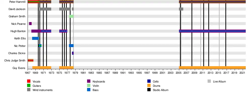The height and width of the screenshot is (94, 251).
Task: Click the Peter Hammill row label
Action: (17, 2)
